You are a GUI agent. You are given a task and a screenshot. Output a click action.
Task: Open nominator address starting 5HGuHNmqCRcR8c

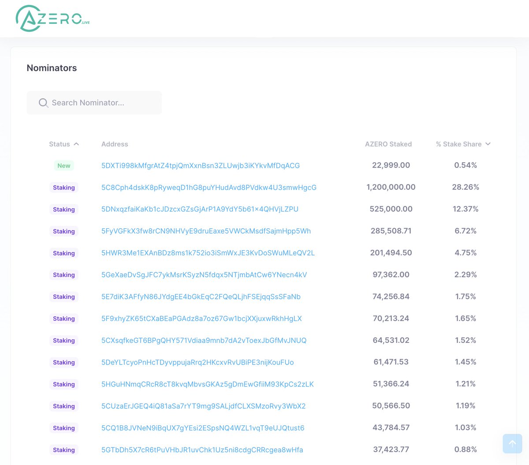[208, 384]
